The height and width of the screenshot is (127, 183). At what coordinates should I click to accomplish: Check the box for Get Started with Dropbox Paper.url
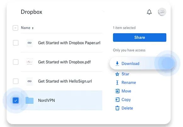(16, 43)
